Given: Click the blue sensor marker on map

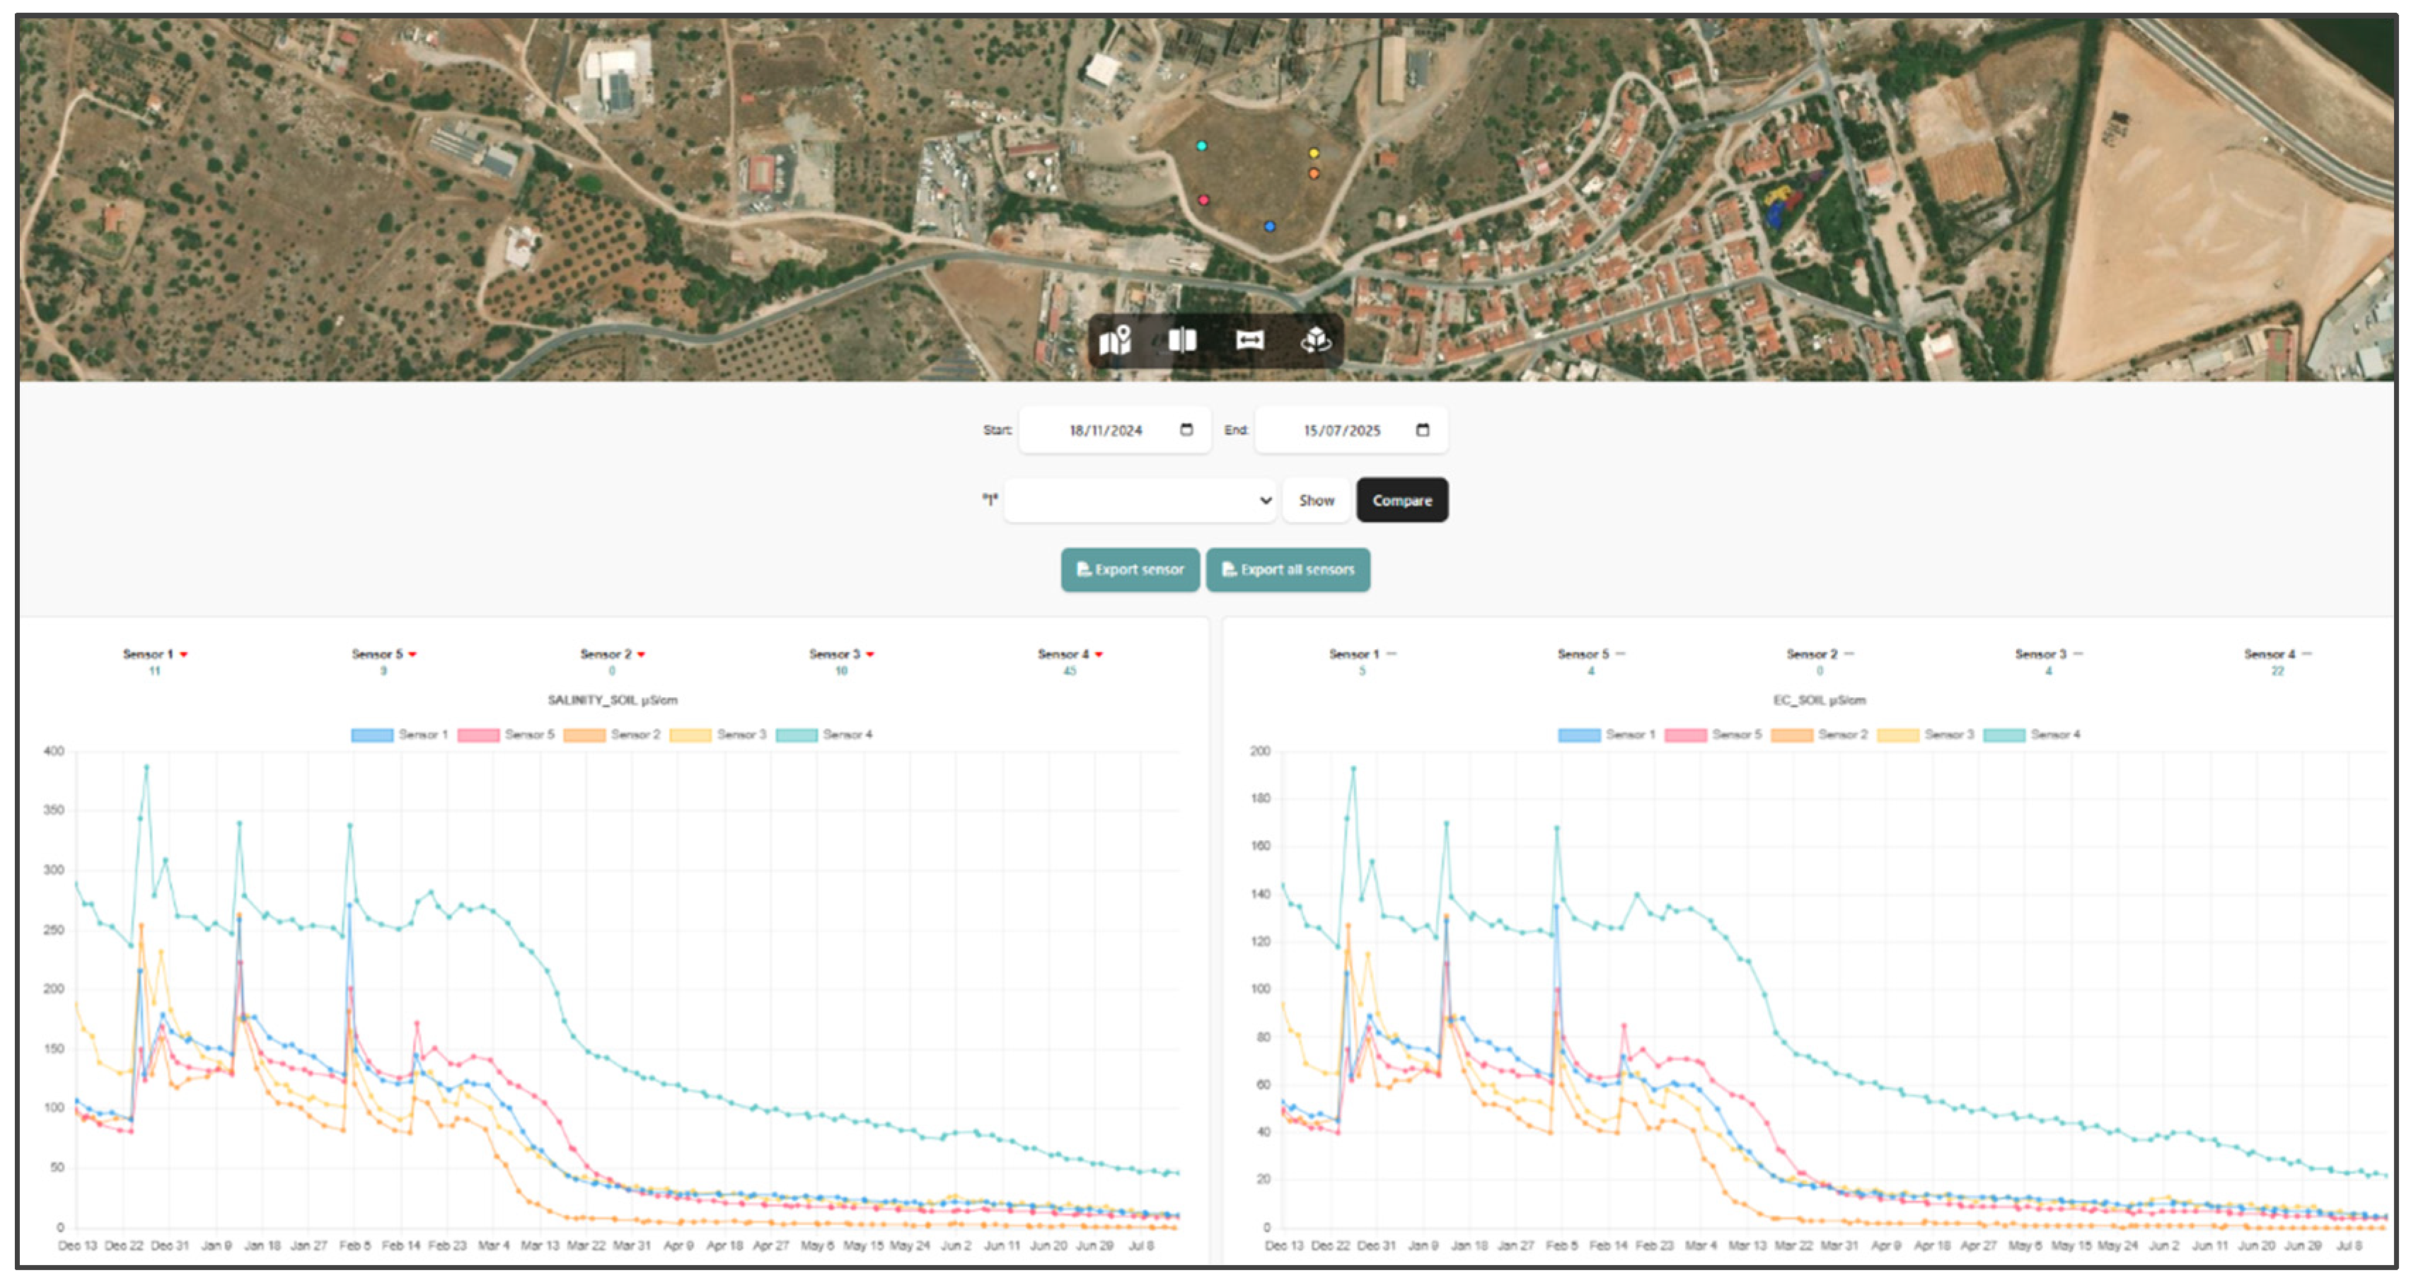Looking at the screenshot, I should [1269, 226].
